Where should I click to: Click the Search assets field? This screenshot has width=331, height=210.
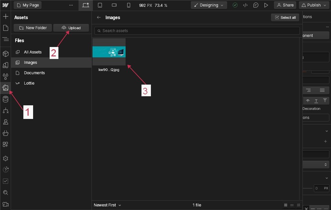point(197,31)
